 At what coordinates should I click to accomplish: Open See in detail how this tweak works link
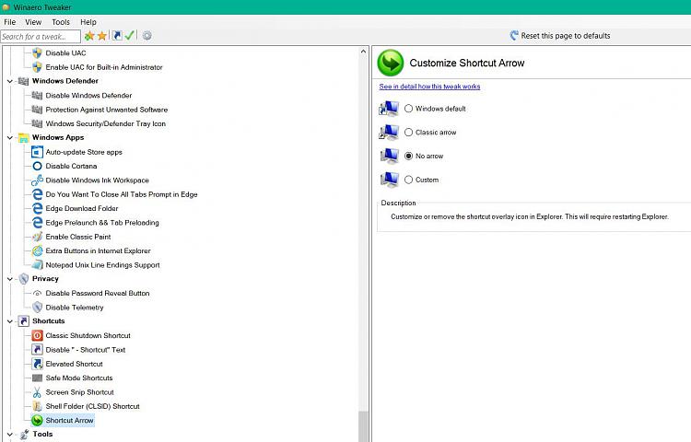pos(429,87)
